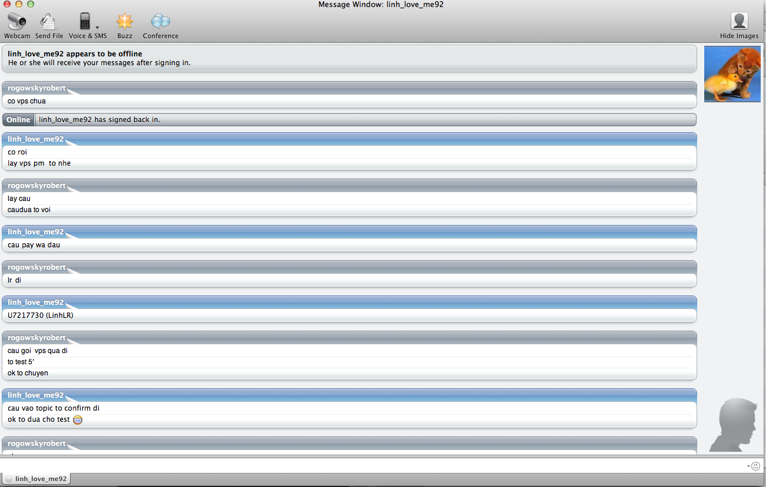The width and height of the screenshot is (766, 487).
Task: Expand the emoticon menu arrow
Action: tap(749, 466)
